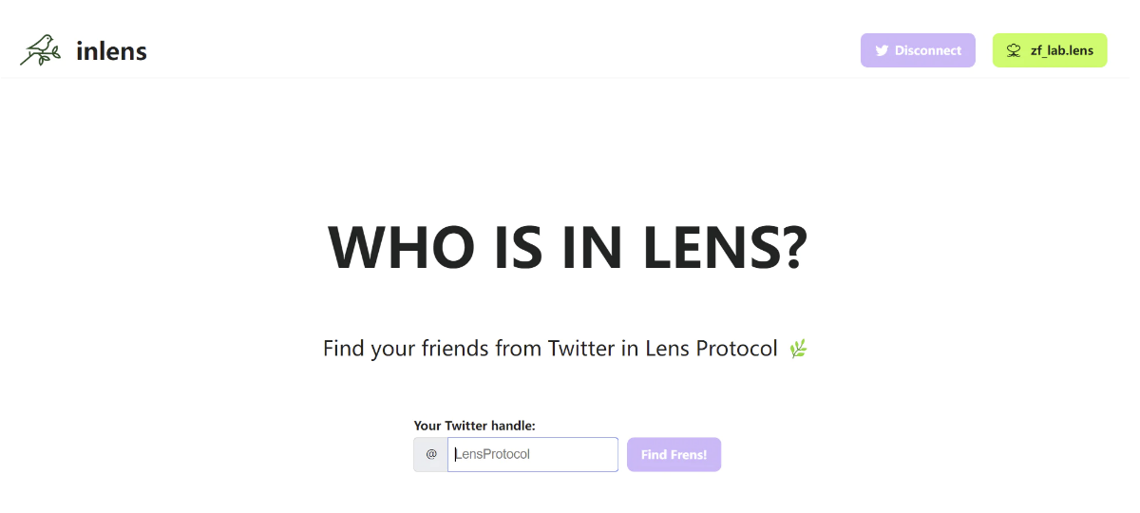This screenshot has height=513, width=1140.
Task: Click the word 'friends' in the tagline
Action: point(456,349)
